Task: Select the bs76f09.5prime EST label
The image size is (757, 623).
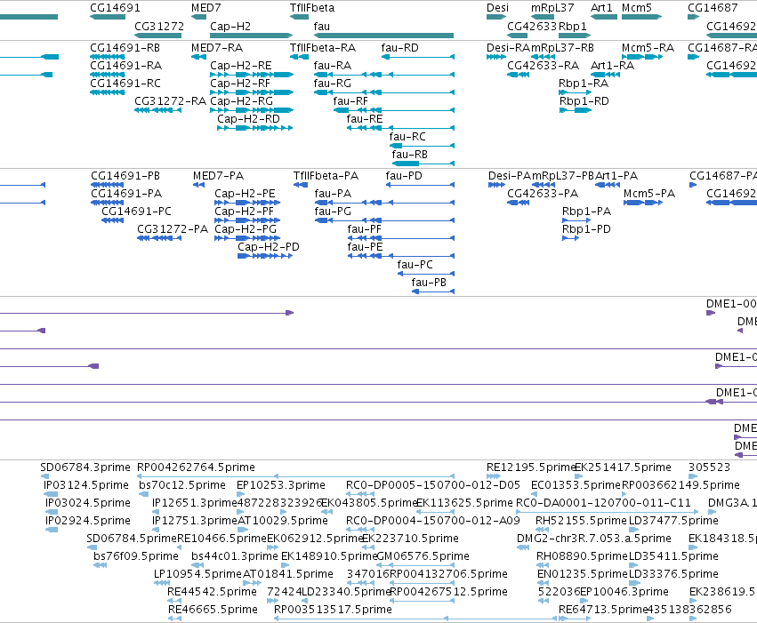Action: [x=136, y=556]
